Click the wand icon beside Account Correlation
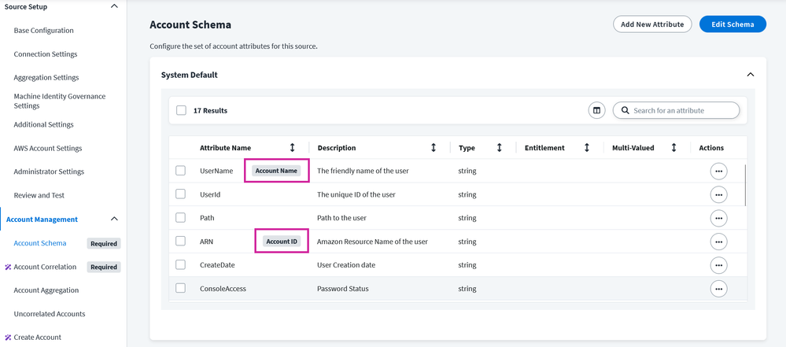The height and width of the screenshot is (347, 786). click(x=8, y=267)
